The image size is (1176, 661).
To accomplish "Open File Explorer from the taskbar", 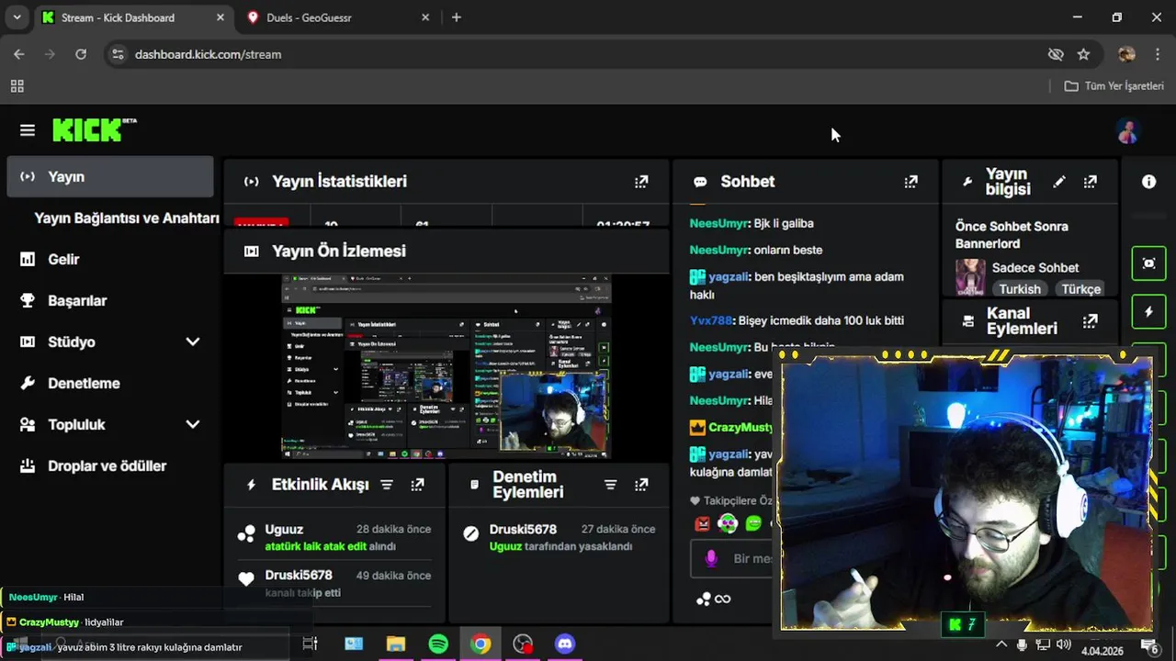I will click(x=396, y=644).
